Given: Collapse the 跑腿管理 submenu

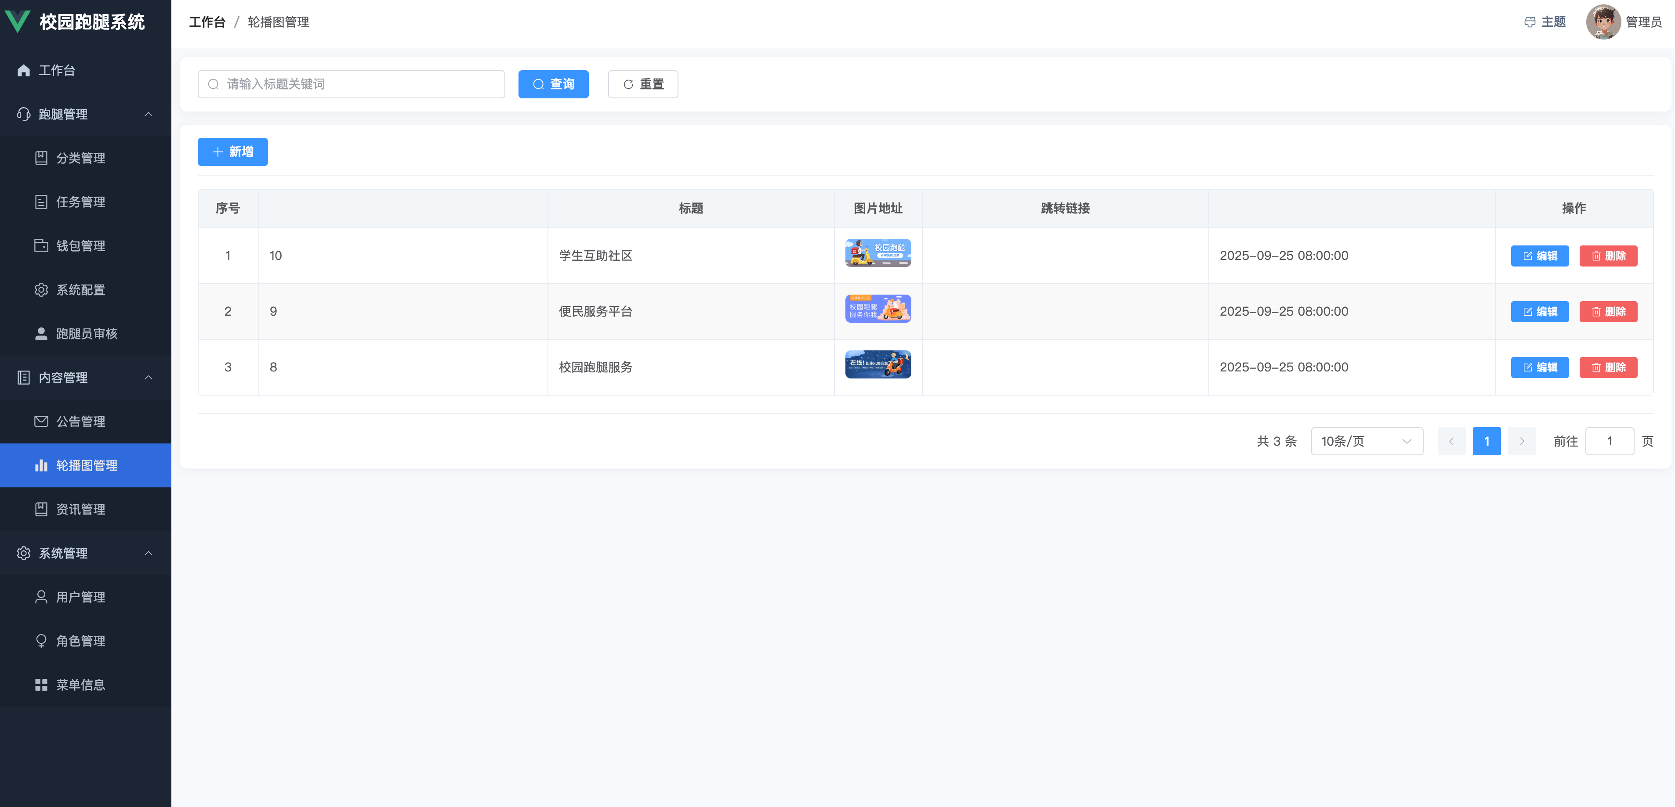Looking at the screenshot, I should coord(148,114).
